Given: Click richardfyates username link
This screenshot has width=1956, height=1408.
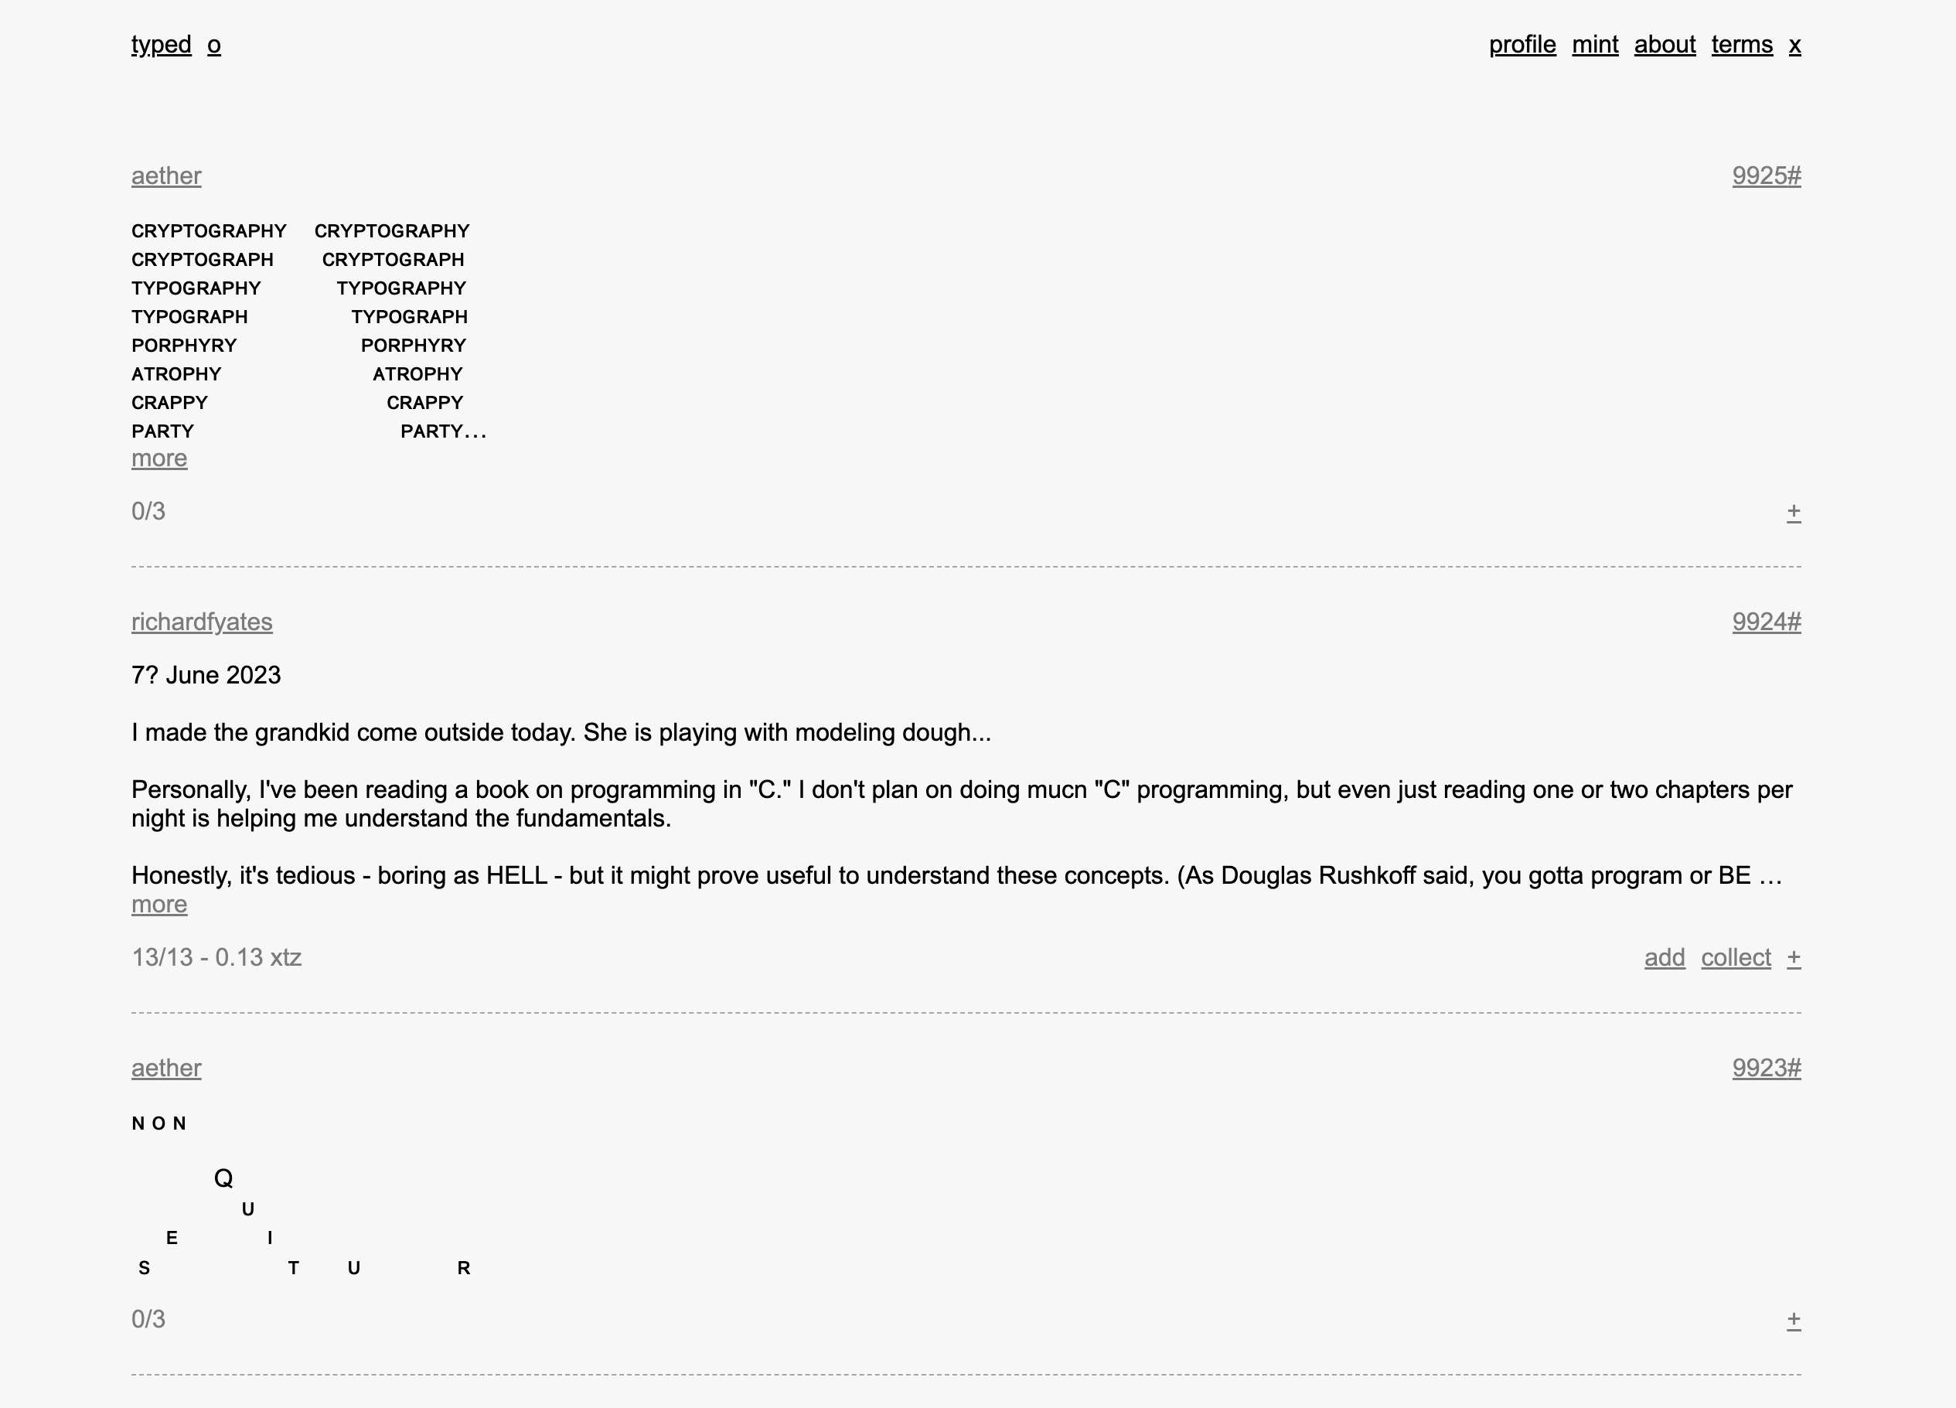Looking at the screenshot, I should (x=202, y=621).
